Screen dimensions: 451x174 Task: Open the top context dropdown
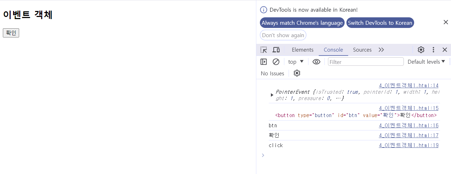(x=296, y=62)
